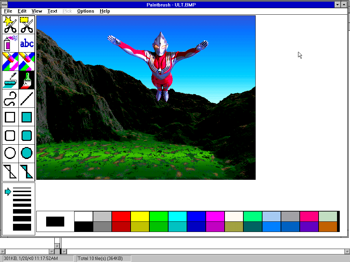Open the View menu

[x=37, y=11]
